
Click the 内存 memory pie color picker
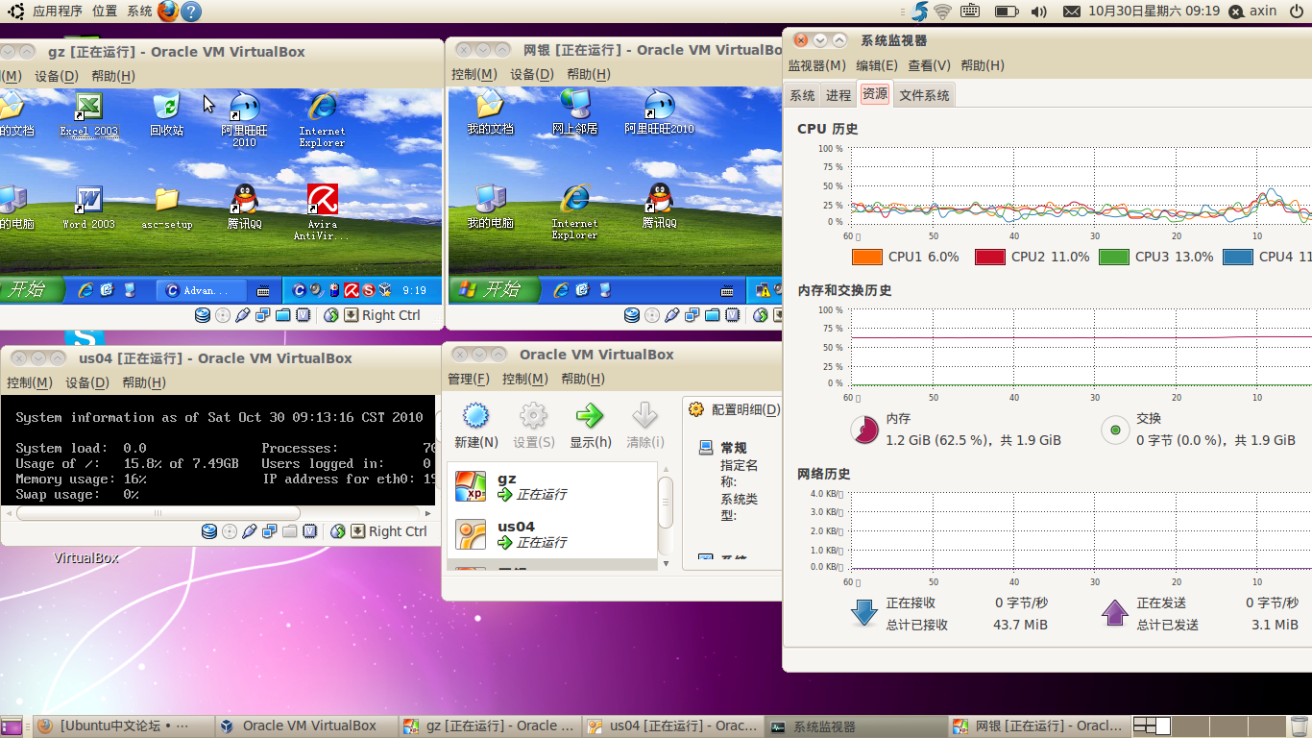865,430
